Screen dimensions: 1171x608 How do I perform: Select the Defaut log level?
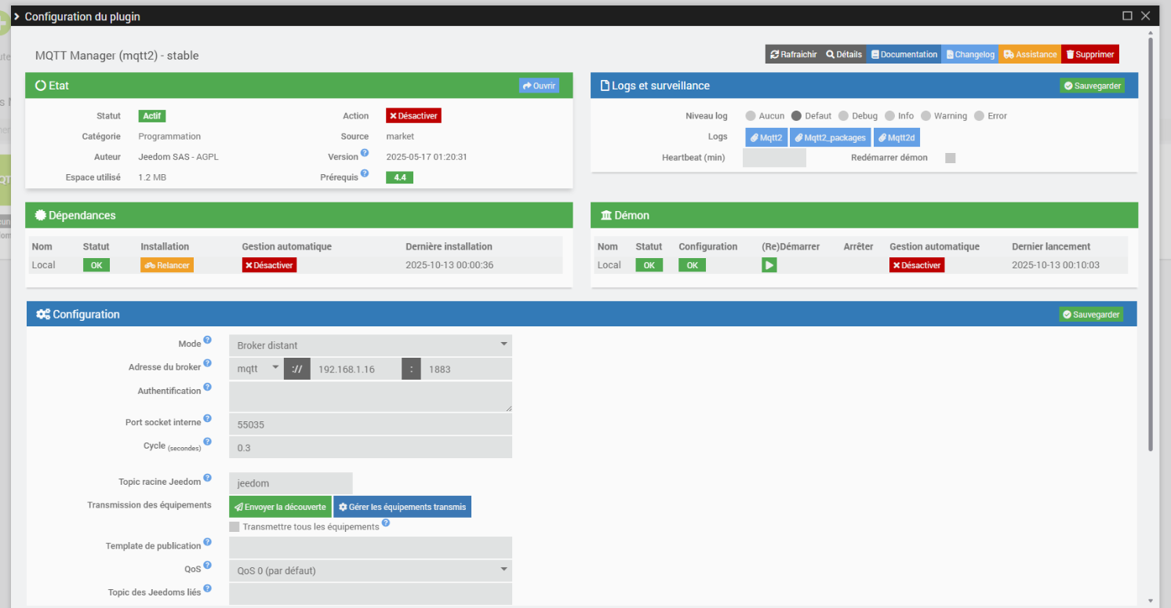point(796,116)
